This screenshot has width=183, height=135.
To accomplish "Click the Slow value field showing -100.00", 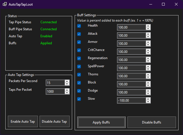I will (132, 101).
